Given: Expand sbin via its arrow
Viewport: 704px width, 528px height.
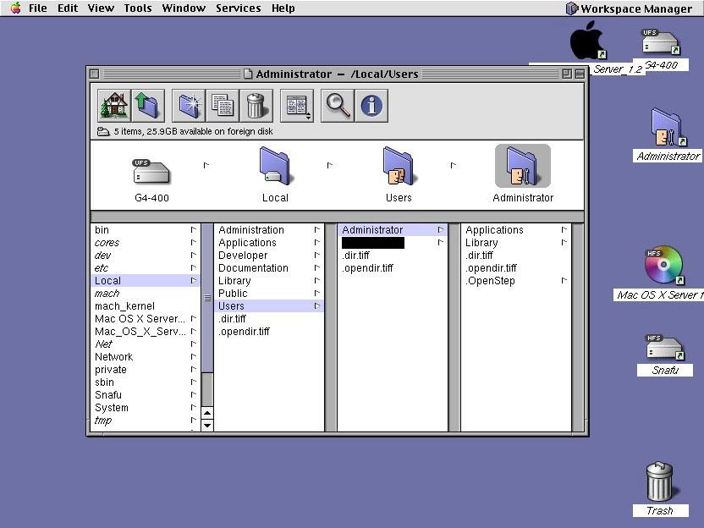Looking at the screenshot, I should (194, 382).
